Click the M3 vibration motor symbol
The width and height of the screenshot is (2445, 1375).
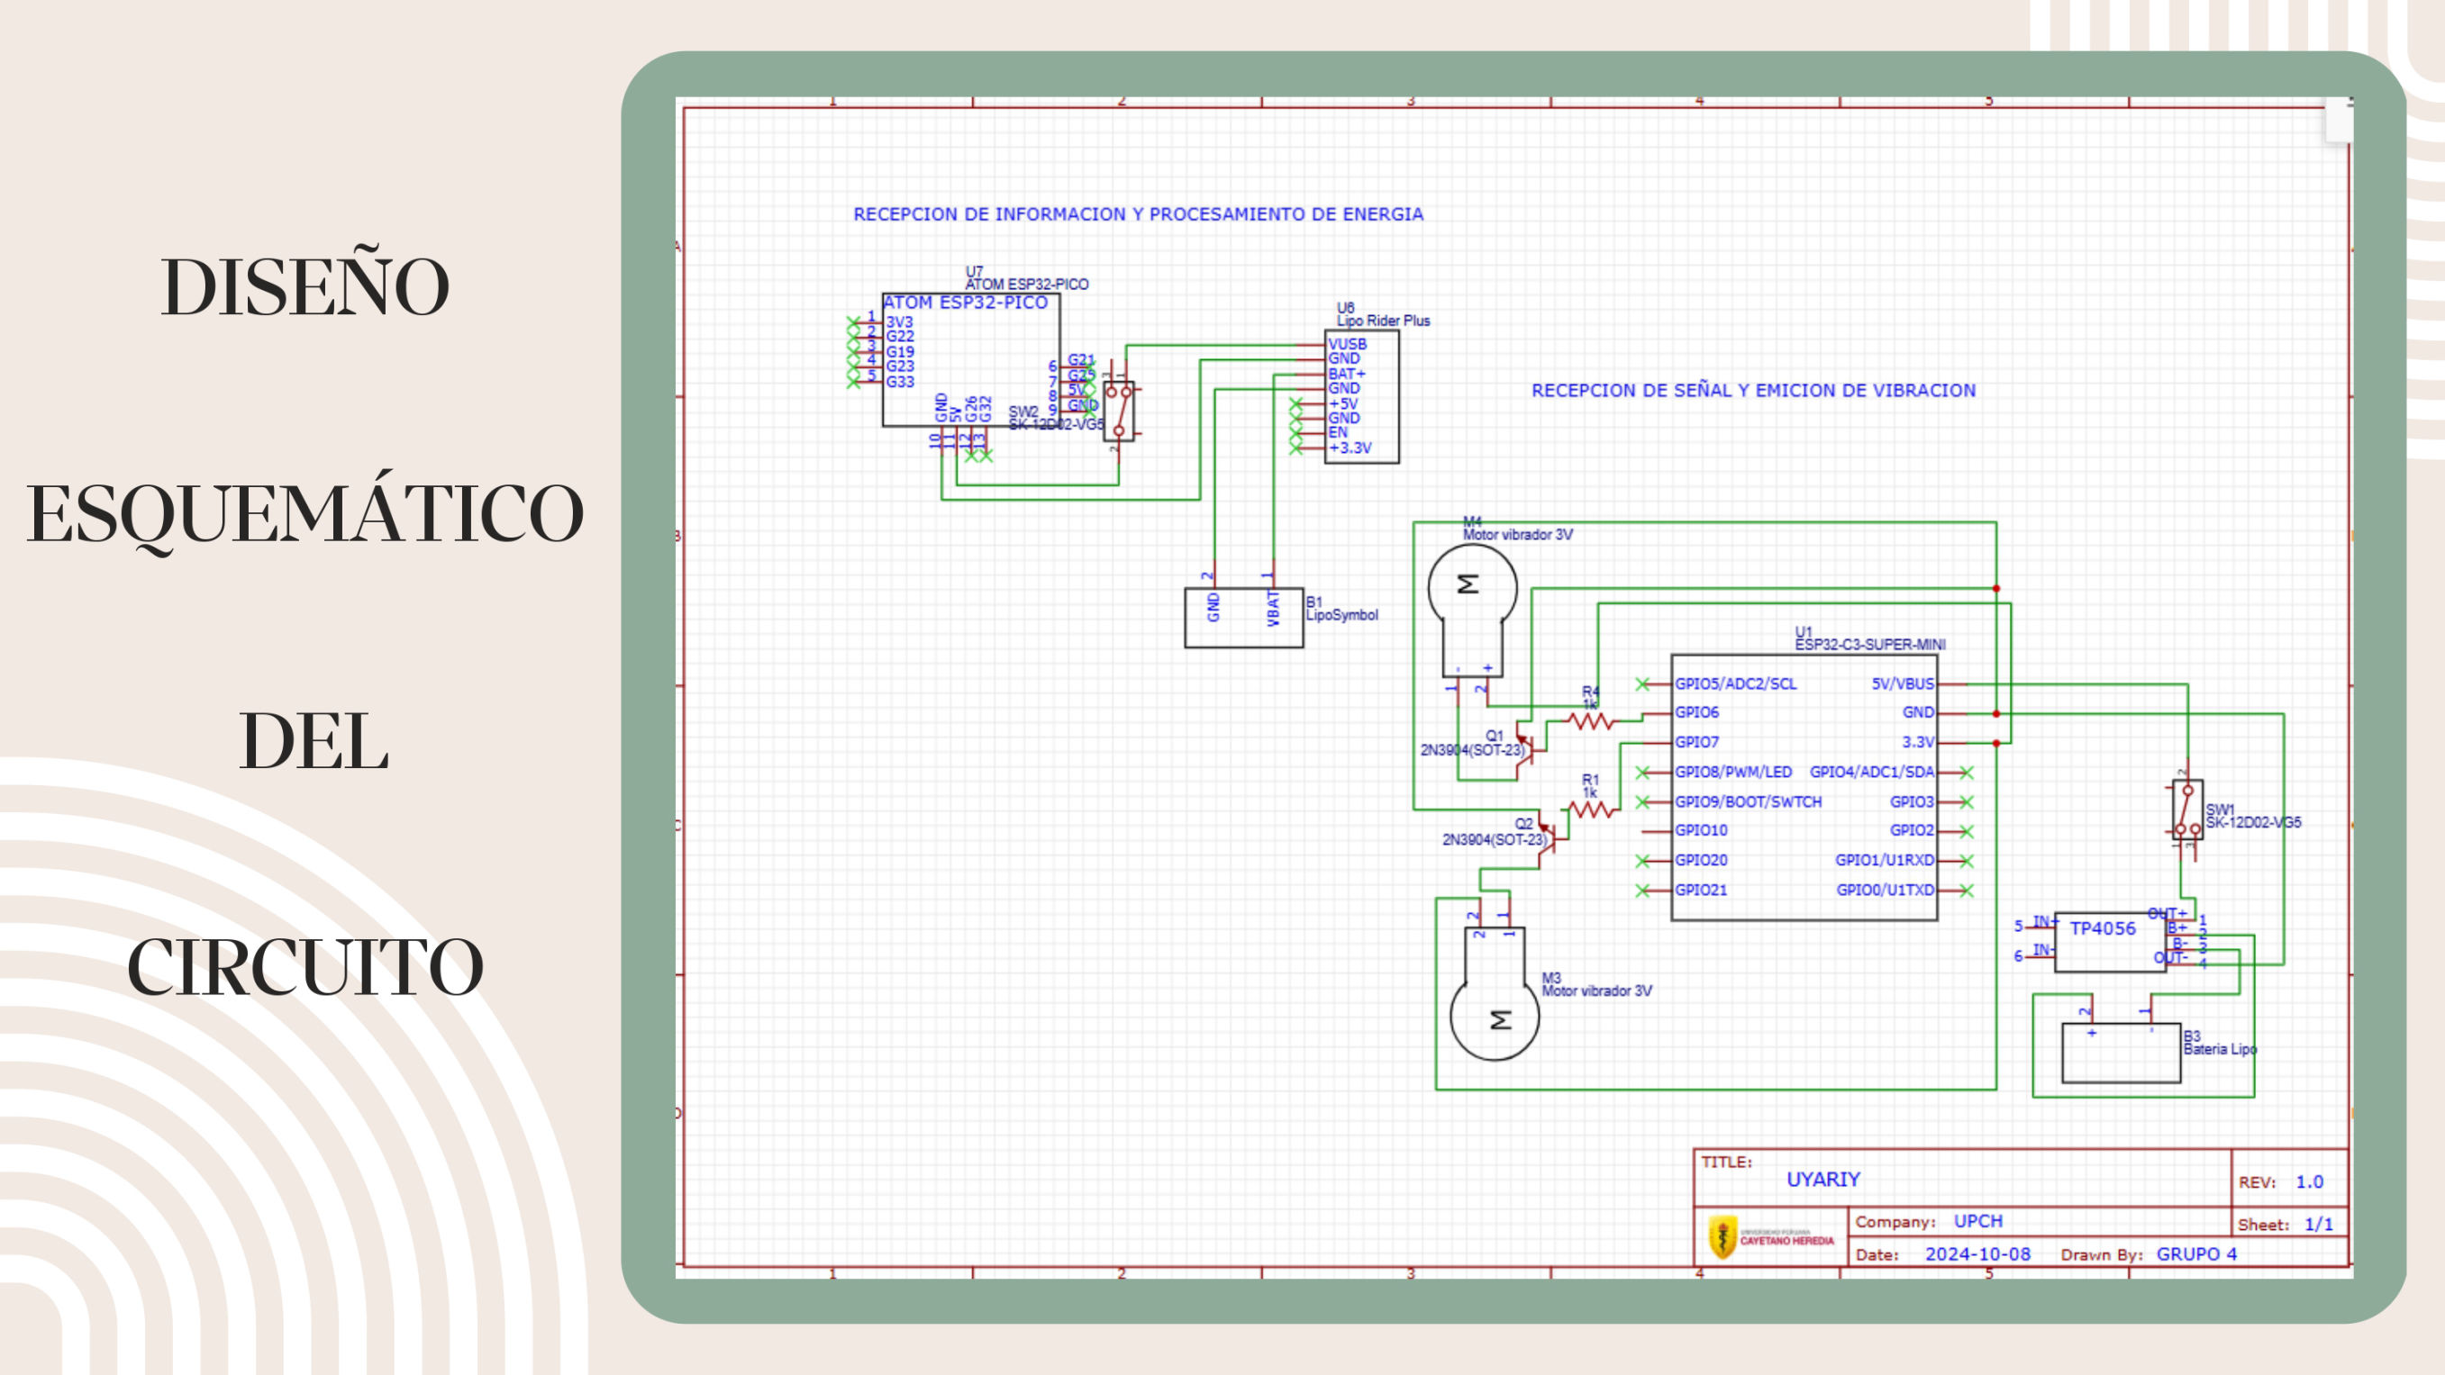(x=1495, y=992)
